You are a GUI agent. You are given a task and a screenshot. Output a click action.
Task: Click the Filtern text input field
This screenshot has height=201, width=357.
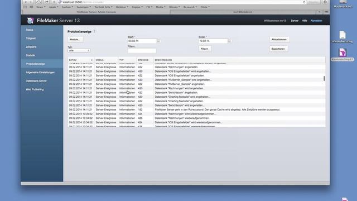[x=142, y=51]
